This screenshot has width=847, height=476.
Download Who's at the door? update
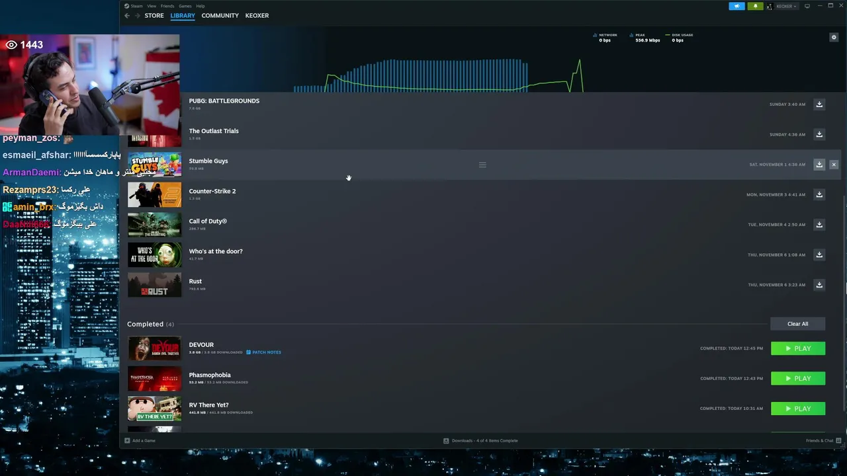(x=819, y=255)
